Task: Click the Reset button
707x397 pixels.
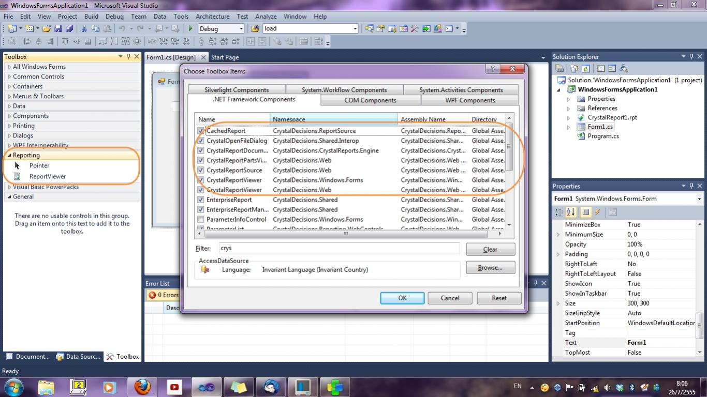Action: click(499, 298)
